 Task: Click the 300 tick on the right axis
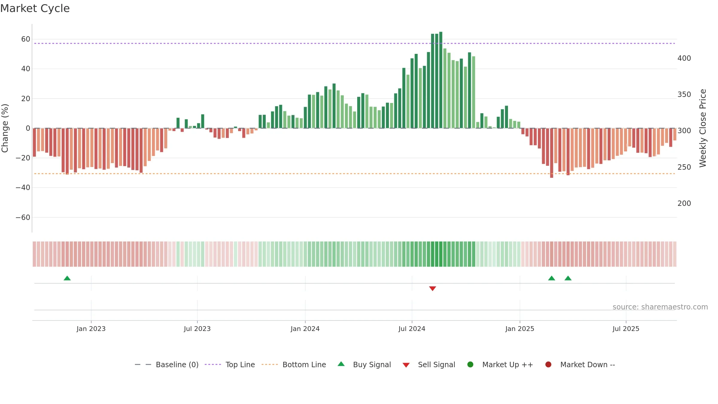point(684,131)
